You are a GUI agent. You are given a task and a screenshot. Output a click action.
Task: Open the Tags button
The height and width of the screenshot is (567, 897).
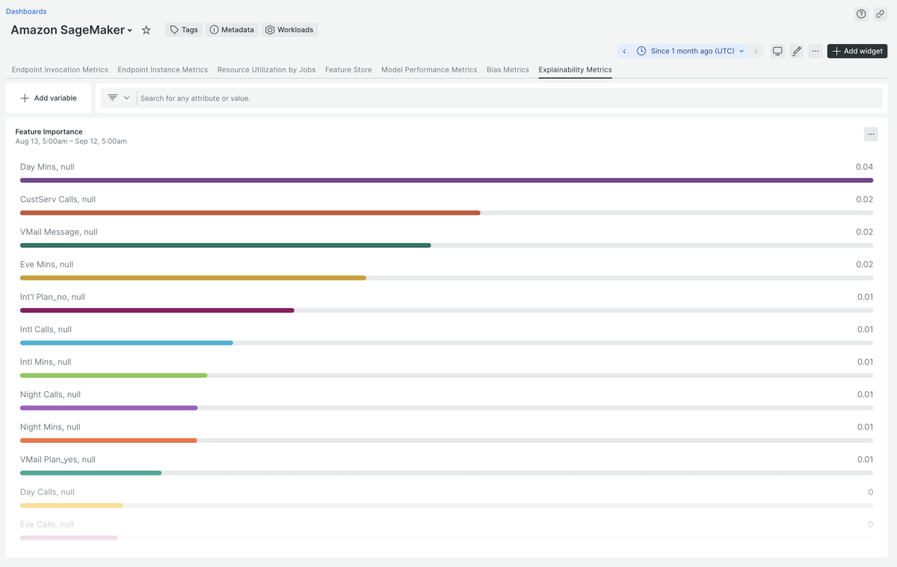tap(184, 30)
